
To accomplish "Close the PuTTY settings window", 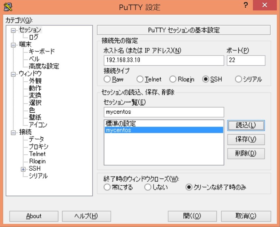I will pyautogui.click(x=265, y=5).
